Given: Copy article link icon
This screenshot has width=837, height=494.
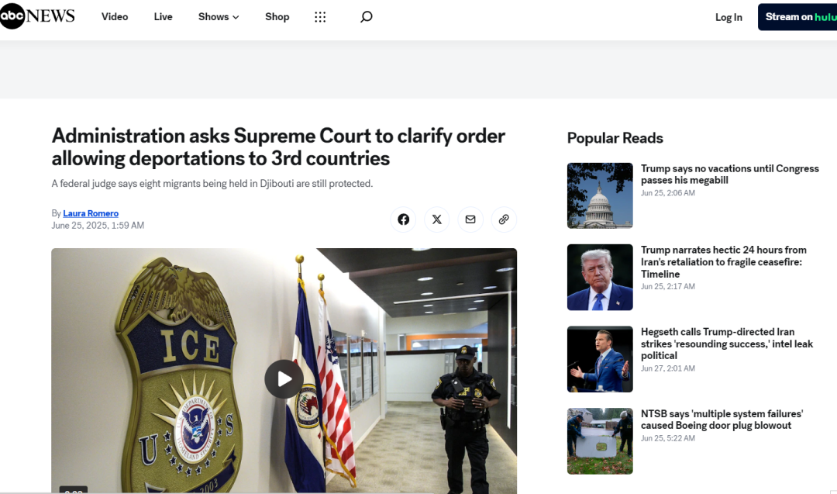Looking at the screenshot, I should 504,219.
